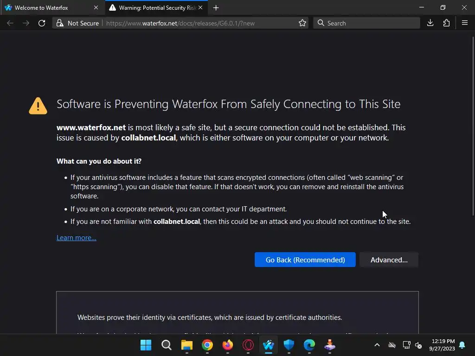Click the vertical page scrollbar
The height and width of the screenshot is (356, 475).
tap(473, 126)
